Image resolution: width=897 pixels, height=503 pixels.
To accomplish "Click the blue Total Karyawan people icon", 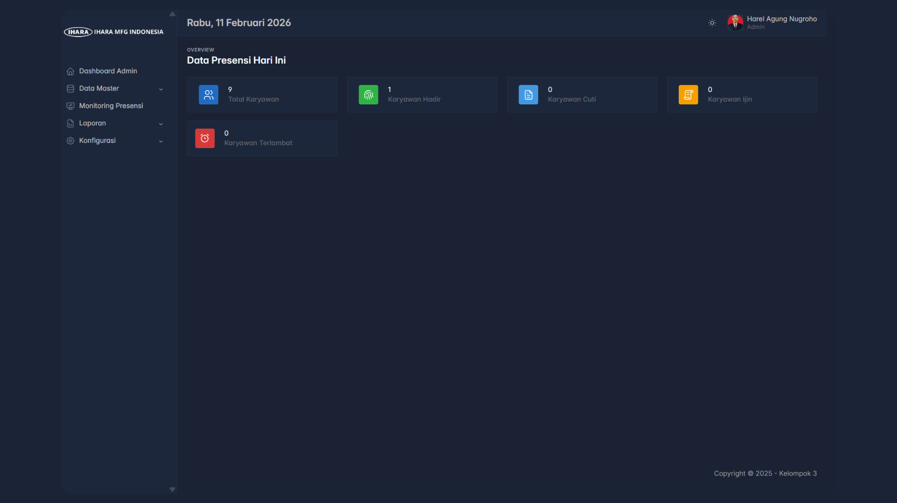I will coord(209,95).
